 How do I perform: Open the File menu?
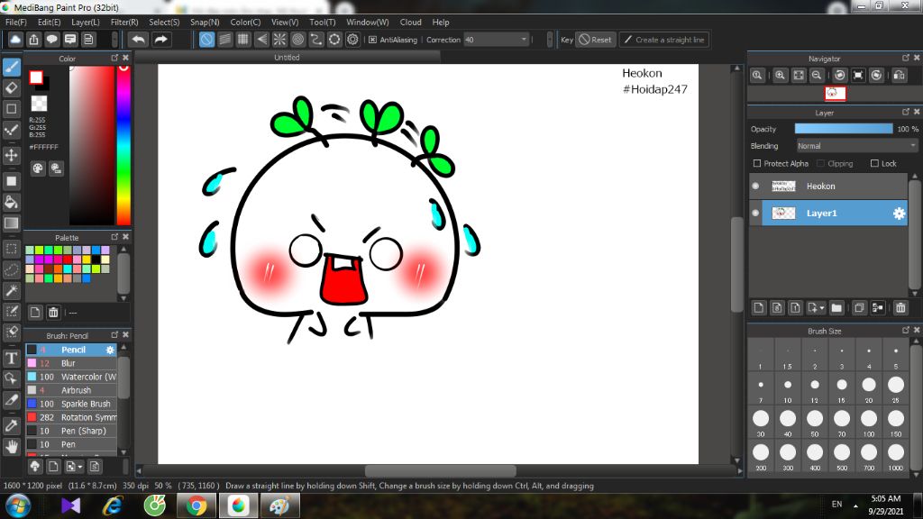point(16,23)
